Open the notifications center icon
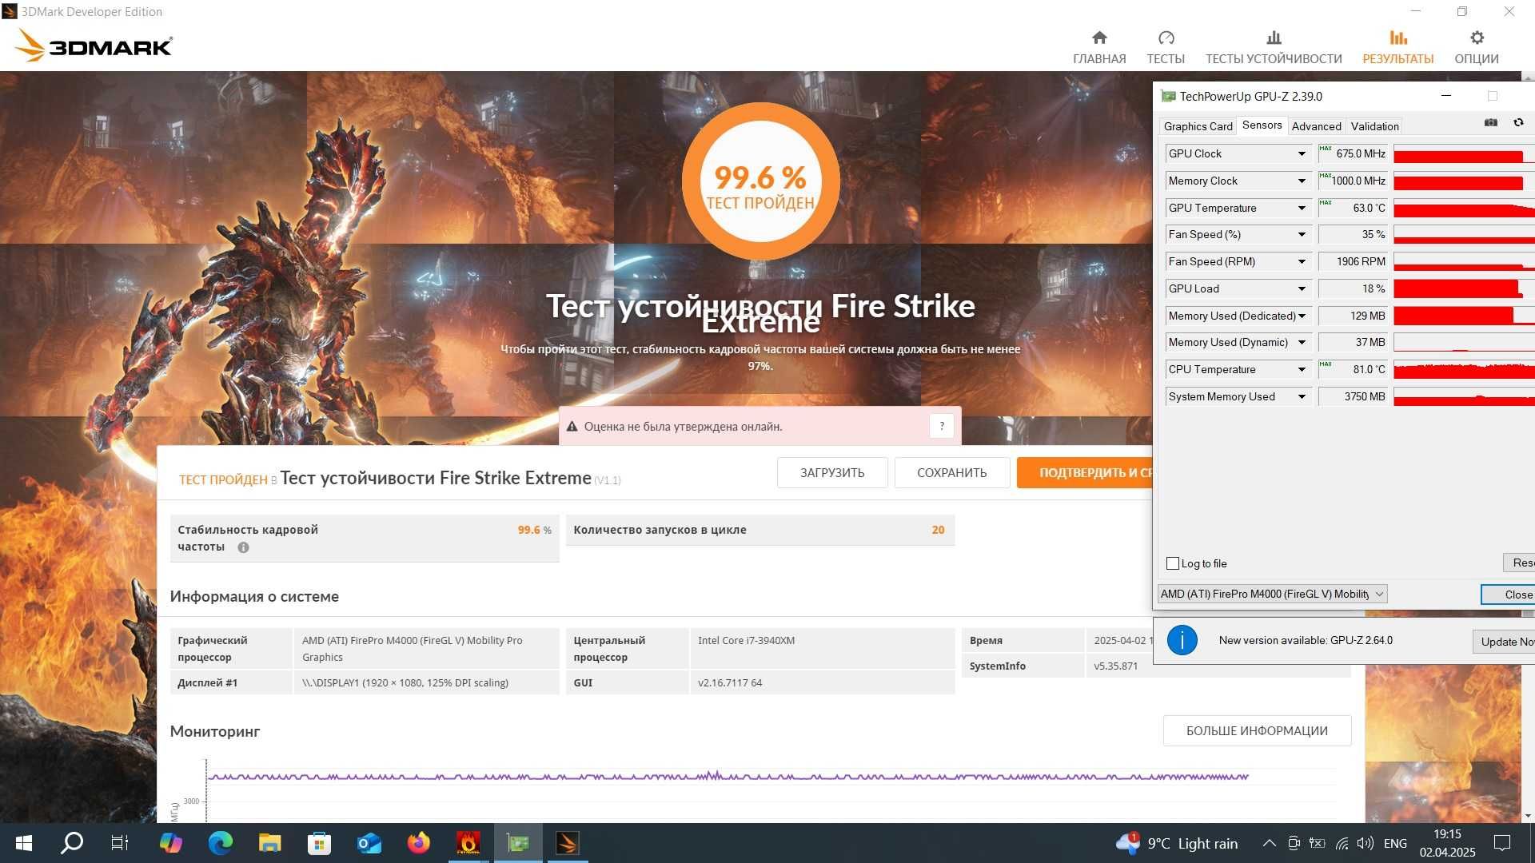 (x=1502, y=843)
